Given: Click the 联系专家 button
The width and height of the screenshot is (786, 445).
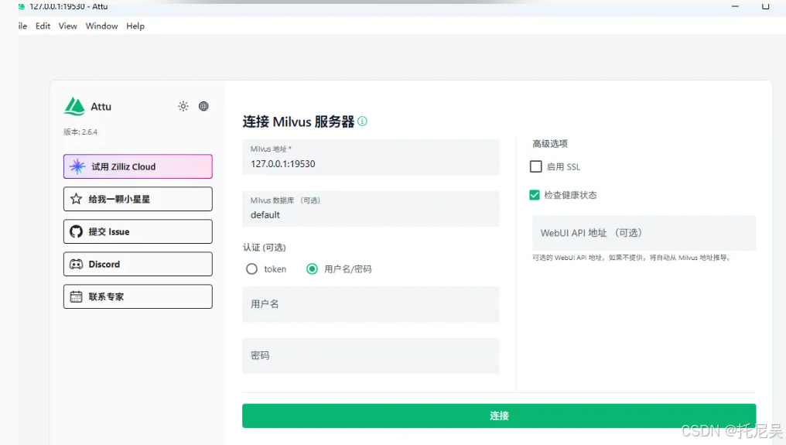Looking at the screenshot, I should [x=138, y=296].
